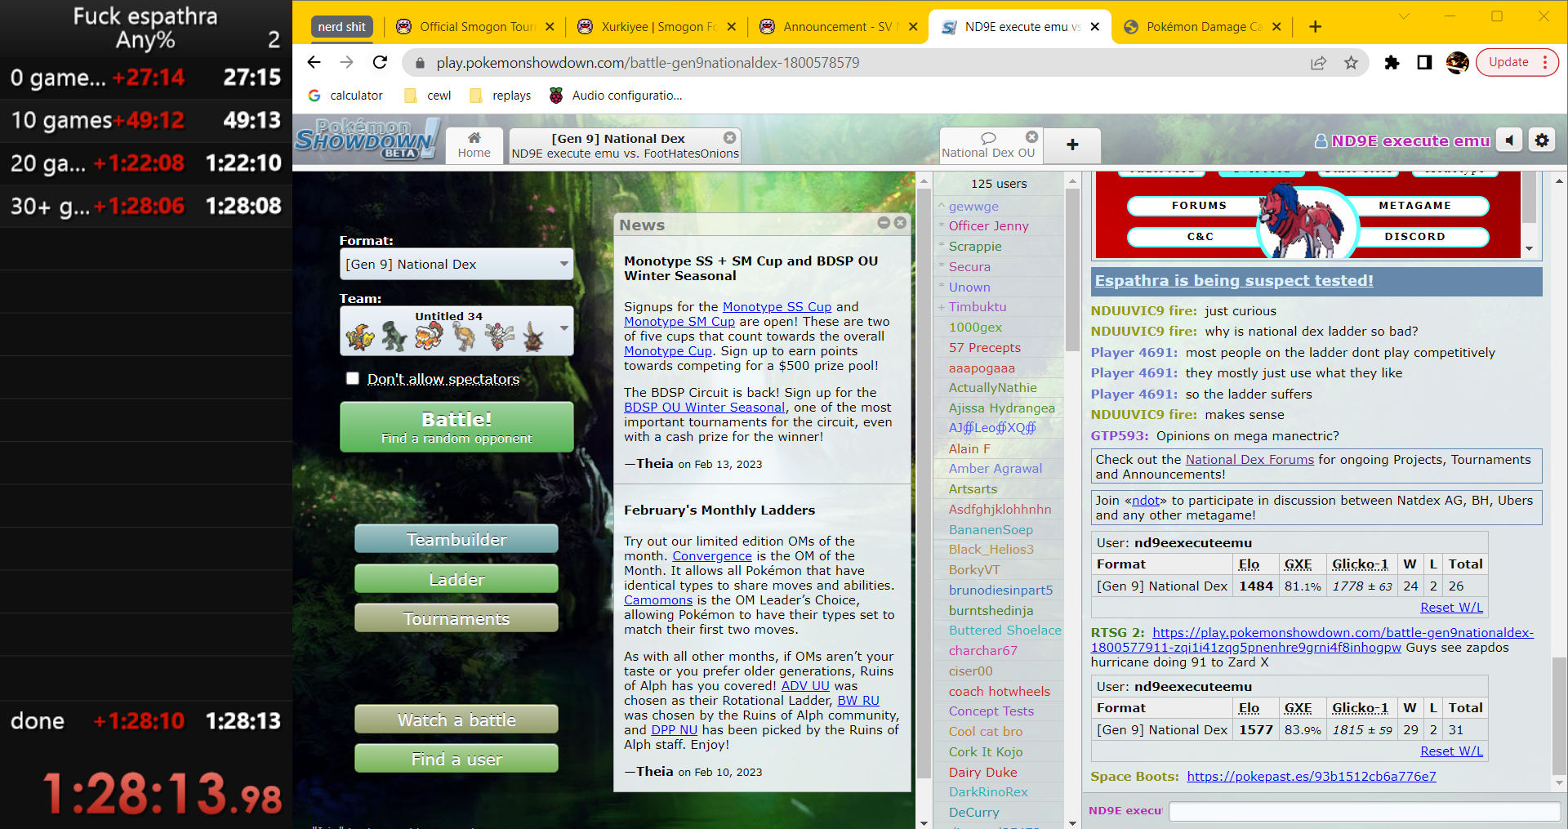This screenshot has height=829, width=1568.
Task: Open BDSP OU Winter Seasonal link
Action: pos(705,408)
